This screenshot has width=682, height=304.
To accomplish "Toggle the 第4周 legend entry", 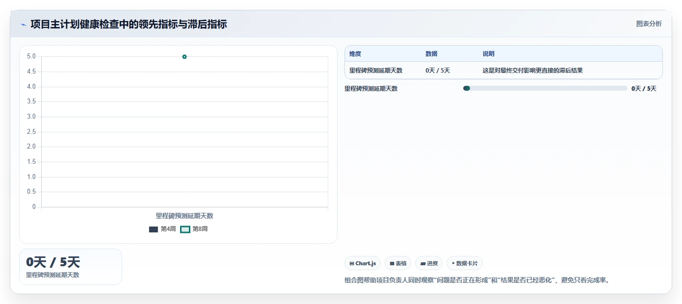I will pos(162,229).
